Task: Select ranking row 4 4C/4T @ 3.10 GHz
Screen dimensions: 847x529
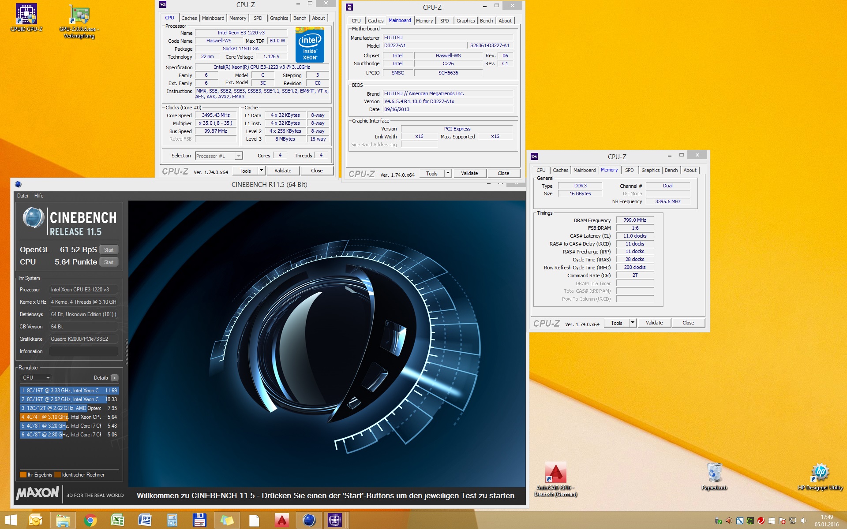Action: (x=69, y=417)
